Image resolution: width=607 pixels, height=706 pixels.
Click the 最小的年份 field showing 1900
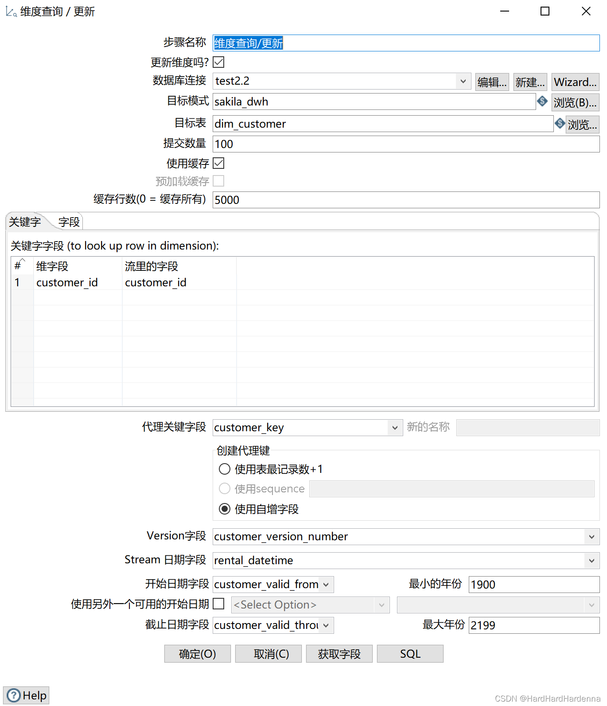click(x=534, y=585)
